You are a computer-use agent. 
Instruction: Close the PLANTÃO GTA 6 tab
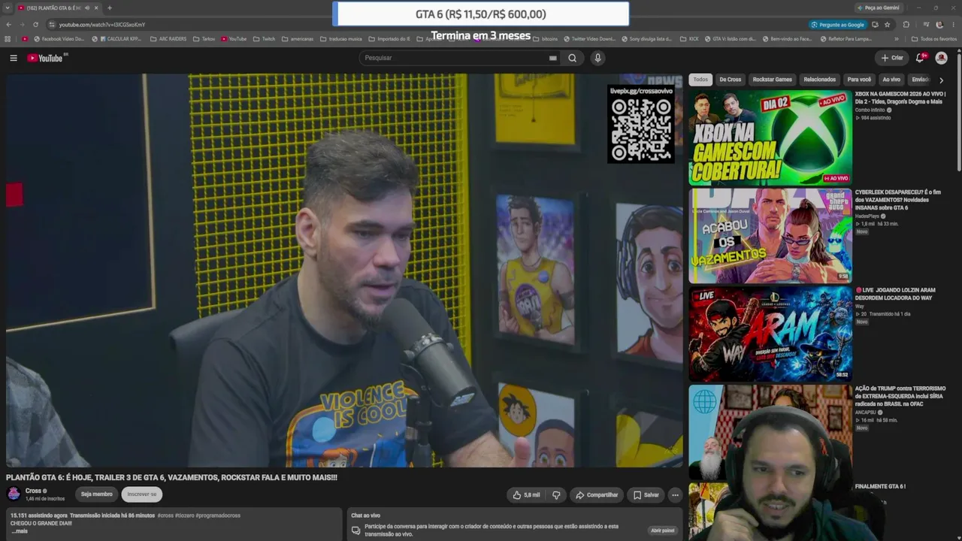[96, 8]
